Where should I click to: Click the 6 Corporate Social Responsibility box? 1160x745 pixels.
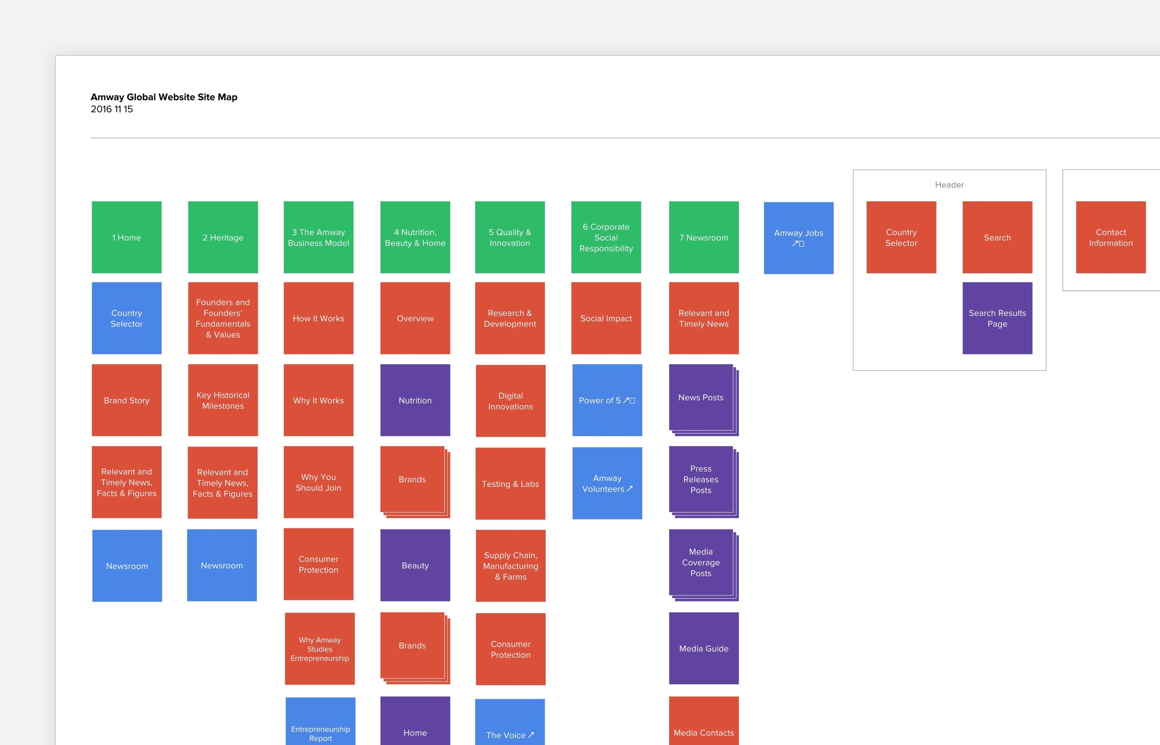[606, 237]
